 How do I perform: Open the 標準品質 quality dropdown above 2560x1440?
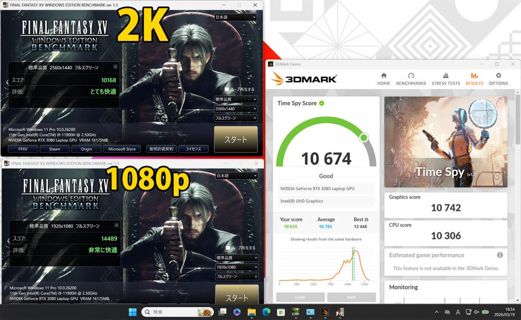[236, 99]
